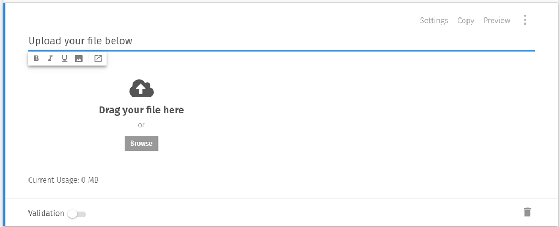
Task: Underline the question title text
Action: pyautogui.click(x=65, y=58)
